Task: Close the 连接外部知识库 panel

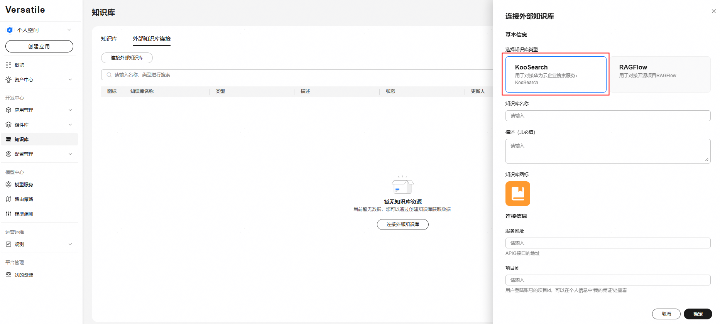Action: coord(714,11)
